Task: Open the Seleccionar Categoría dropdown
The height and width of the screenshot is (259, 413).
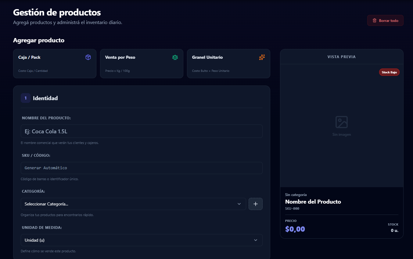Action: pos(133,204)
